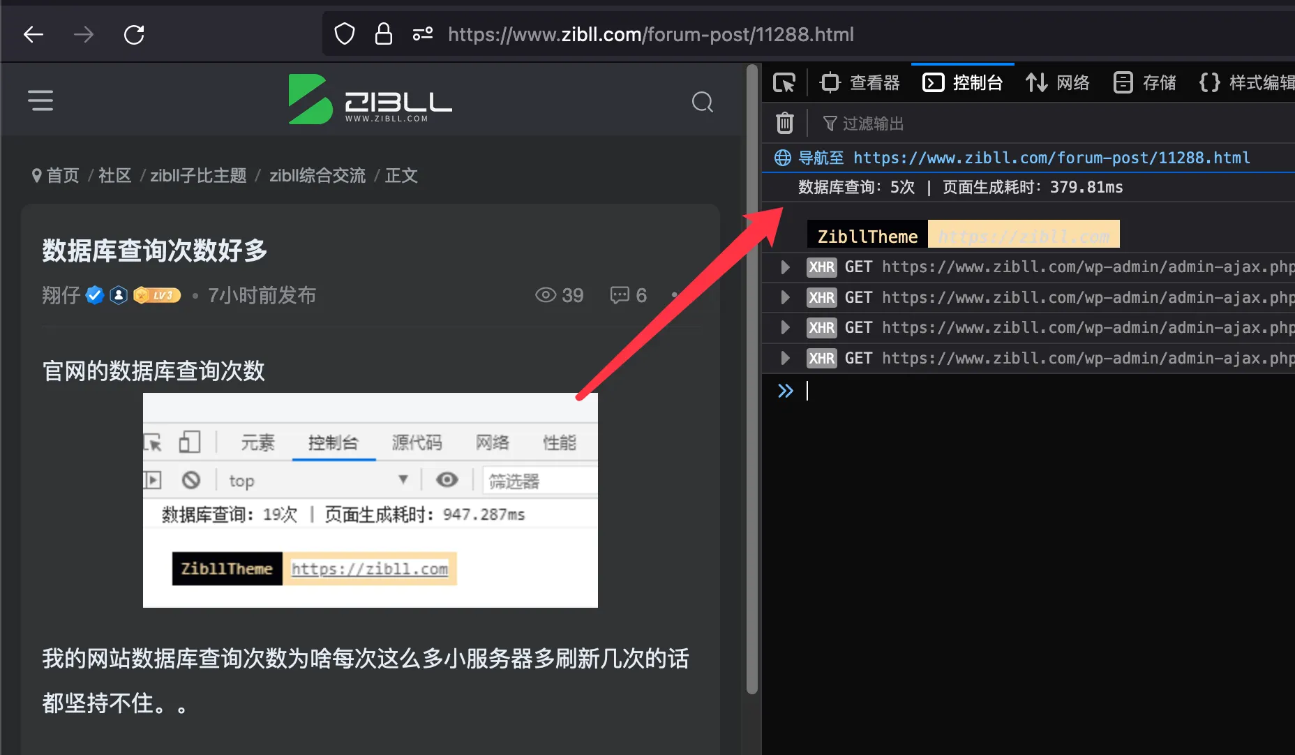This screenshot has height=755, width=1295.
Task: Switch to the 样式编辑 style editor tab
Action: tap(1247, 82)
